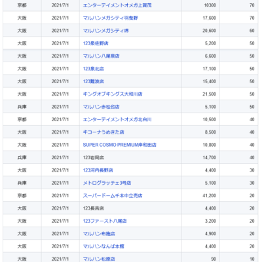Open the キコーナうめきた店 link
The image size is (262, 262).
[103, 132]
